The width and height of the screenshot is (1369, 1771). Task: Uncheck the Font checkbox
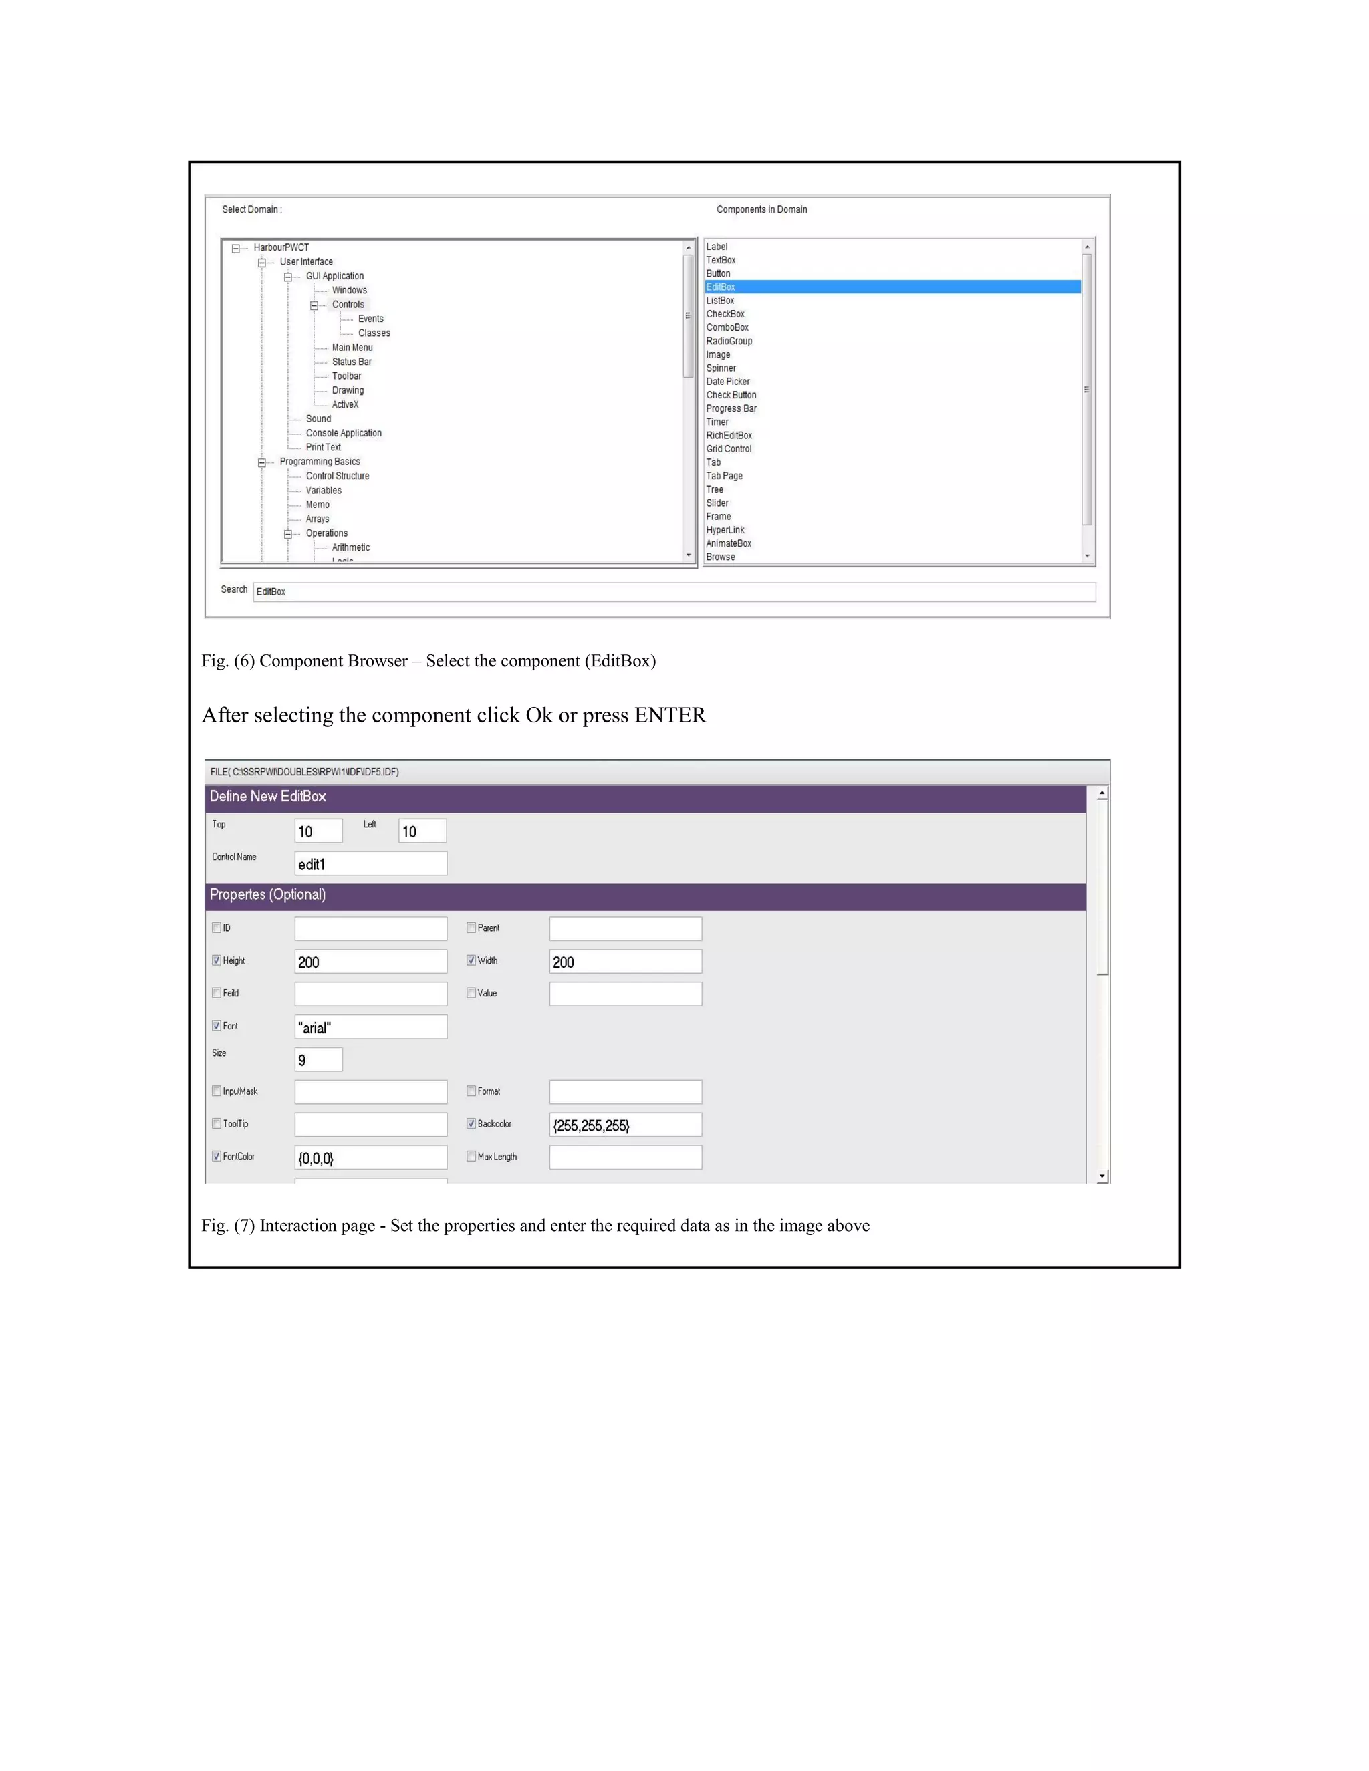tap(217, 1026)
